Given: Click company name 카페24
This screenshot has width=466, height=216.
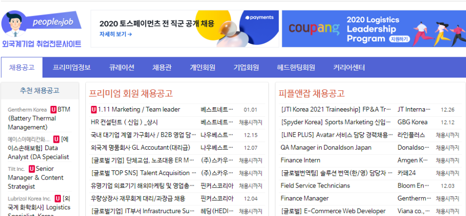Looking at the screenshot, I should 407,173.
